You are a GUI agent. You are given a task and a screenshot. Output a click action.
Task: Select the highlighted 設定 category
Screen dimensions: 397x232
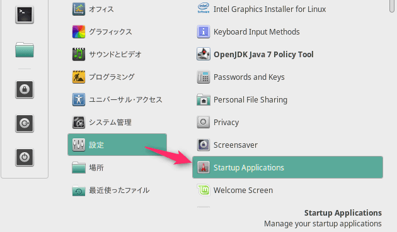(117, 145)
